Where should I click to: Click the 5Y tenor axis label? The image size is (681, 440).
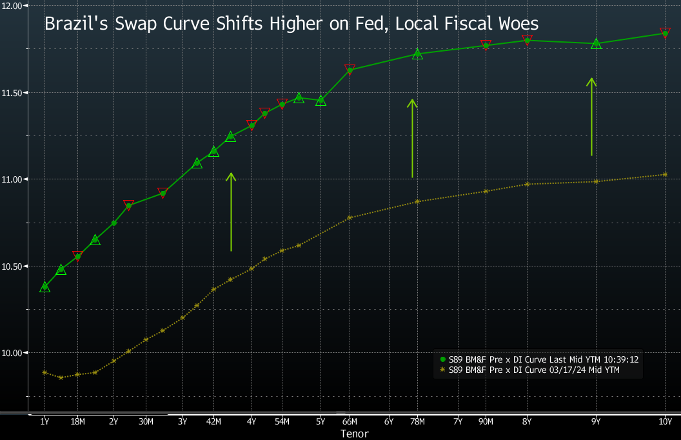coord(321,421)
